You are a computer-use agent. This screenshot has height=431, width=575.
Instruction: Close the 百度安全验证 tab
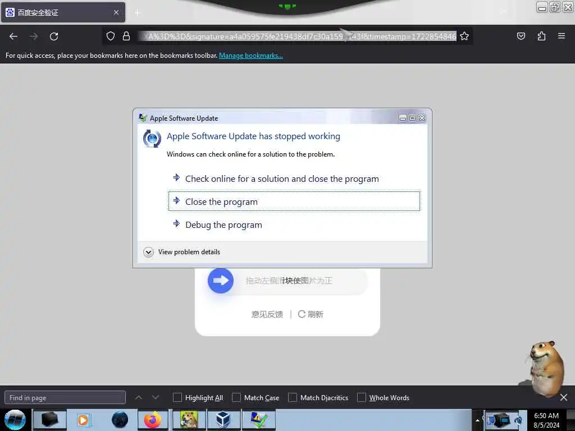pyautogui.click(x=116, y=12)
